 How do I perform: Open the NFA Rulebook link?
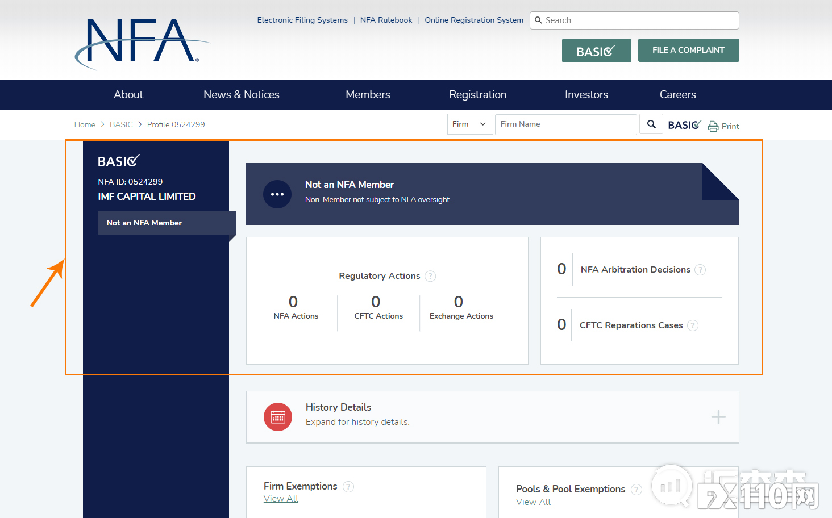(386, 20)
